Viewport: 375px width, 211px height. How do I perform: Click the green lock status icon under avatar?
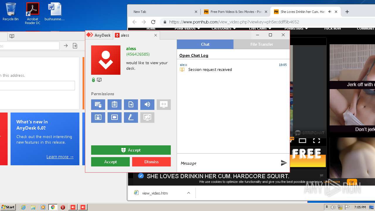click(93, 80)
